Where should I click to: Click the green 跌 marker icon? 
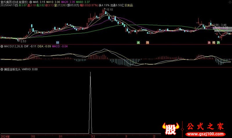click(x=218, y=43)
